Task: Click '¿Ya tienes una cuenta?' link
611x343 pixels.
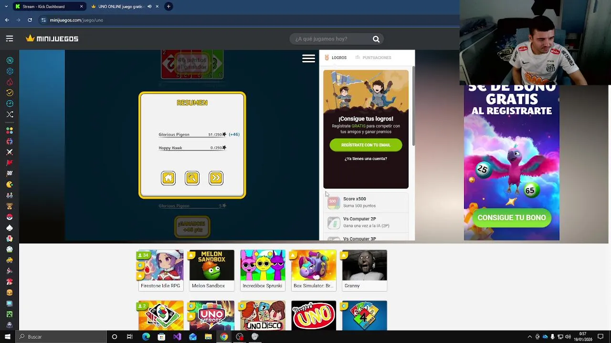Action: [366, 159]
